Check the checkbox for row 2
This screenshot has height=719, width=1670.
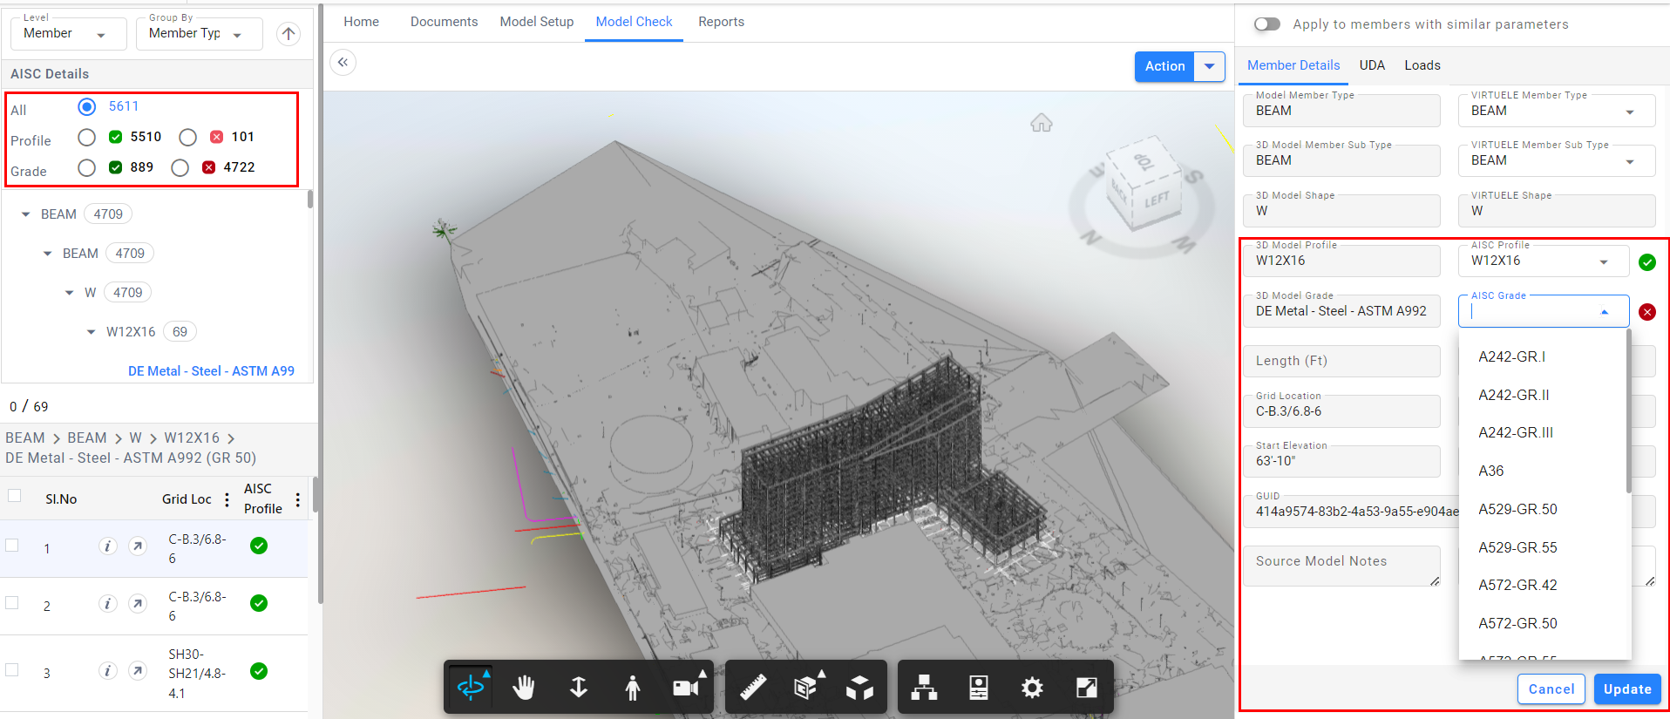(12, 602)
